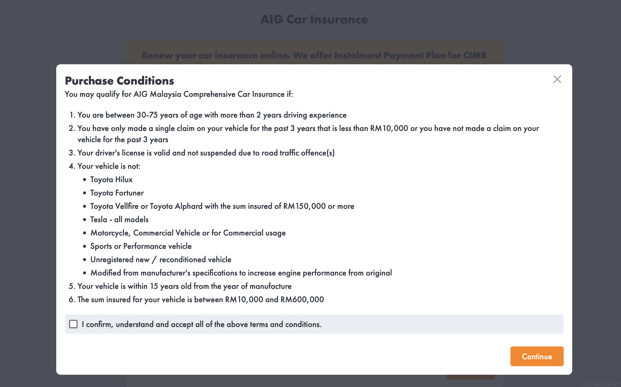Click the Unregistered new / reconditioned vehicle bullet
The image size is (621, 387).
pos(161,260)
